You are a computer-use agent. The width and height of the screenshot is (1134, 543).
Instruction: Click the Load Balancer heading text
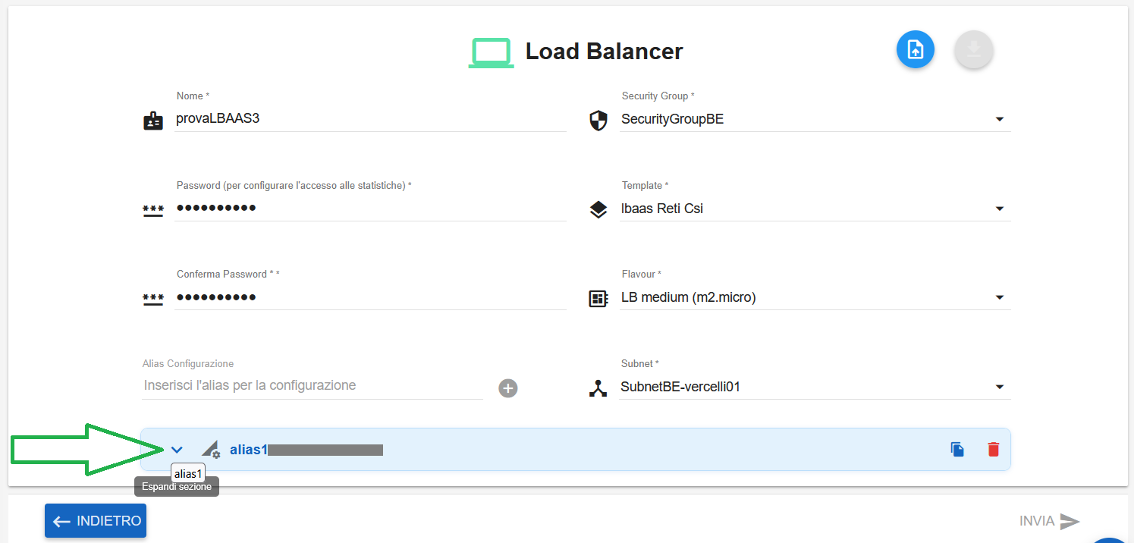coord(605,52)
